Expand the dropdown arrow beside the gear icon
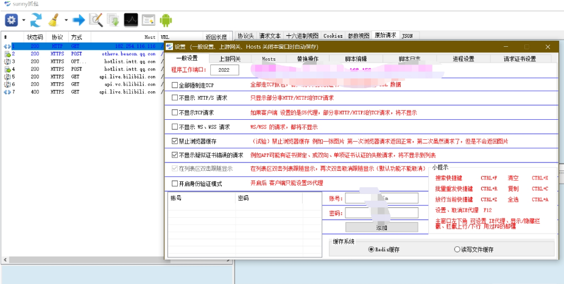 click(x=24, y=20)
